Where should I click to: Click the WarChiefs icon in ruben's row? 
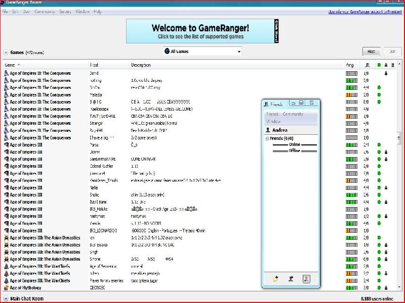pyautogui.click(x=6, y=273)
